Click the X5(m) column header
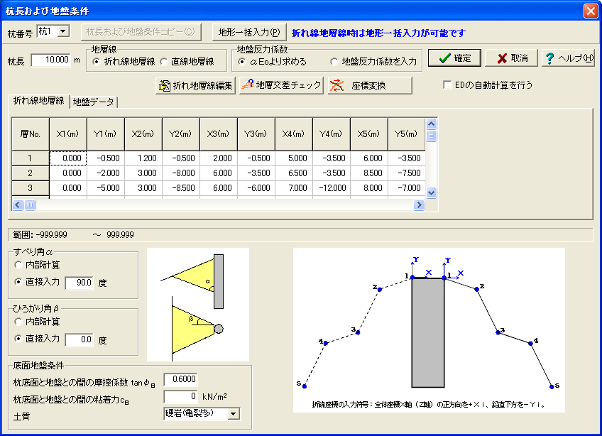This screenshot has width=602, height=436. [x=369, y=134]
